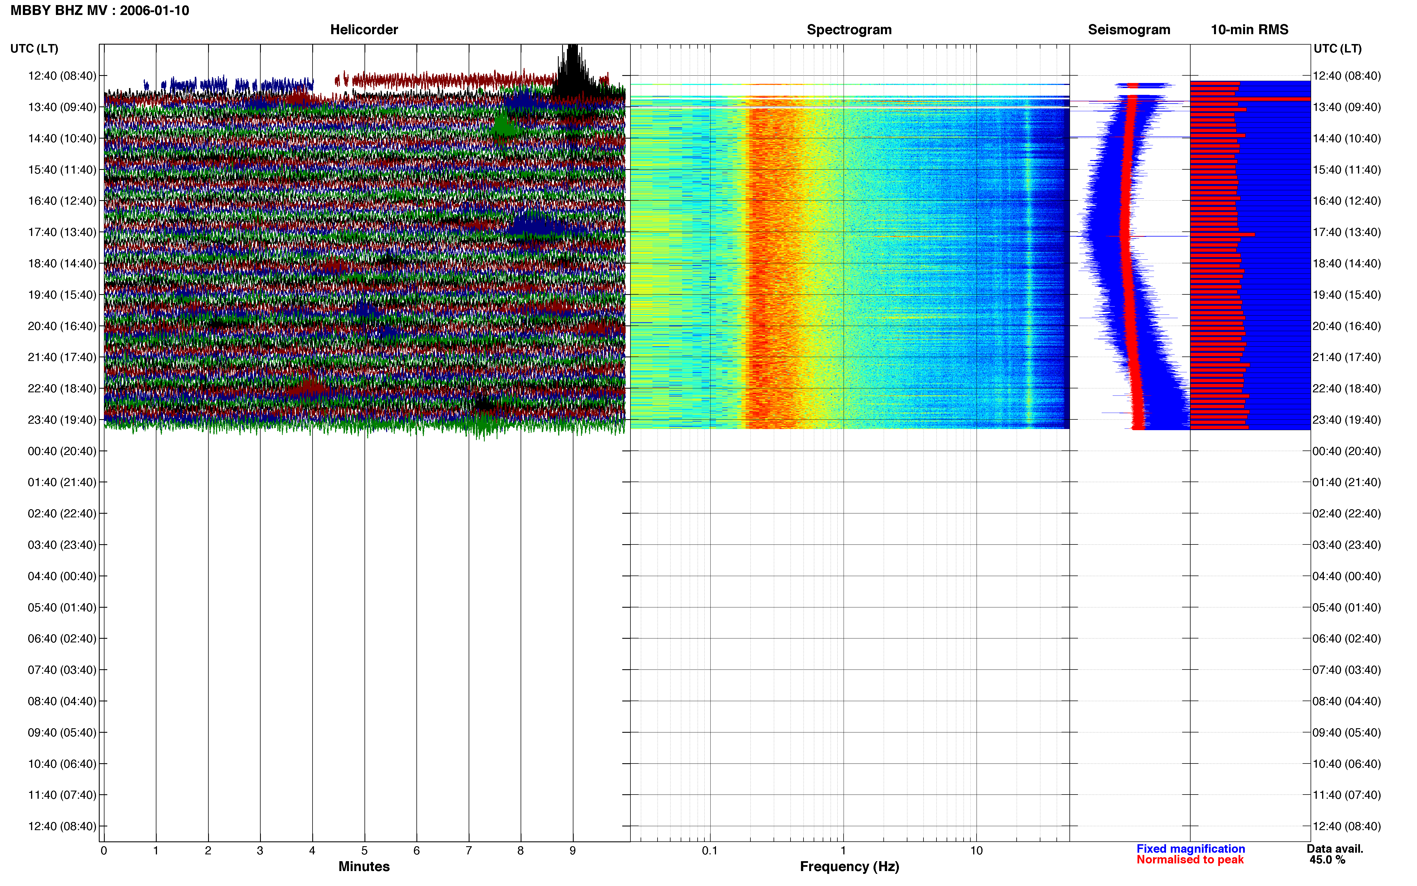
Task: Click the left 11:40 (07:40) time label
Action: 62,795
